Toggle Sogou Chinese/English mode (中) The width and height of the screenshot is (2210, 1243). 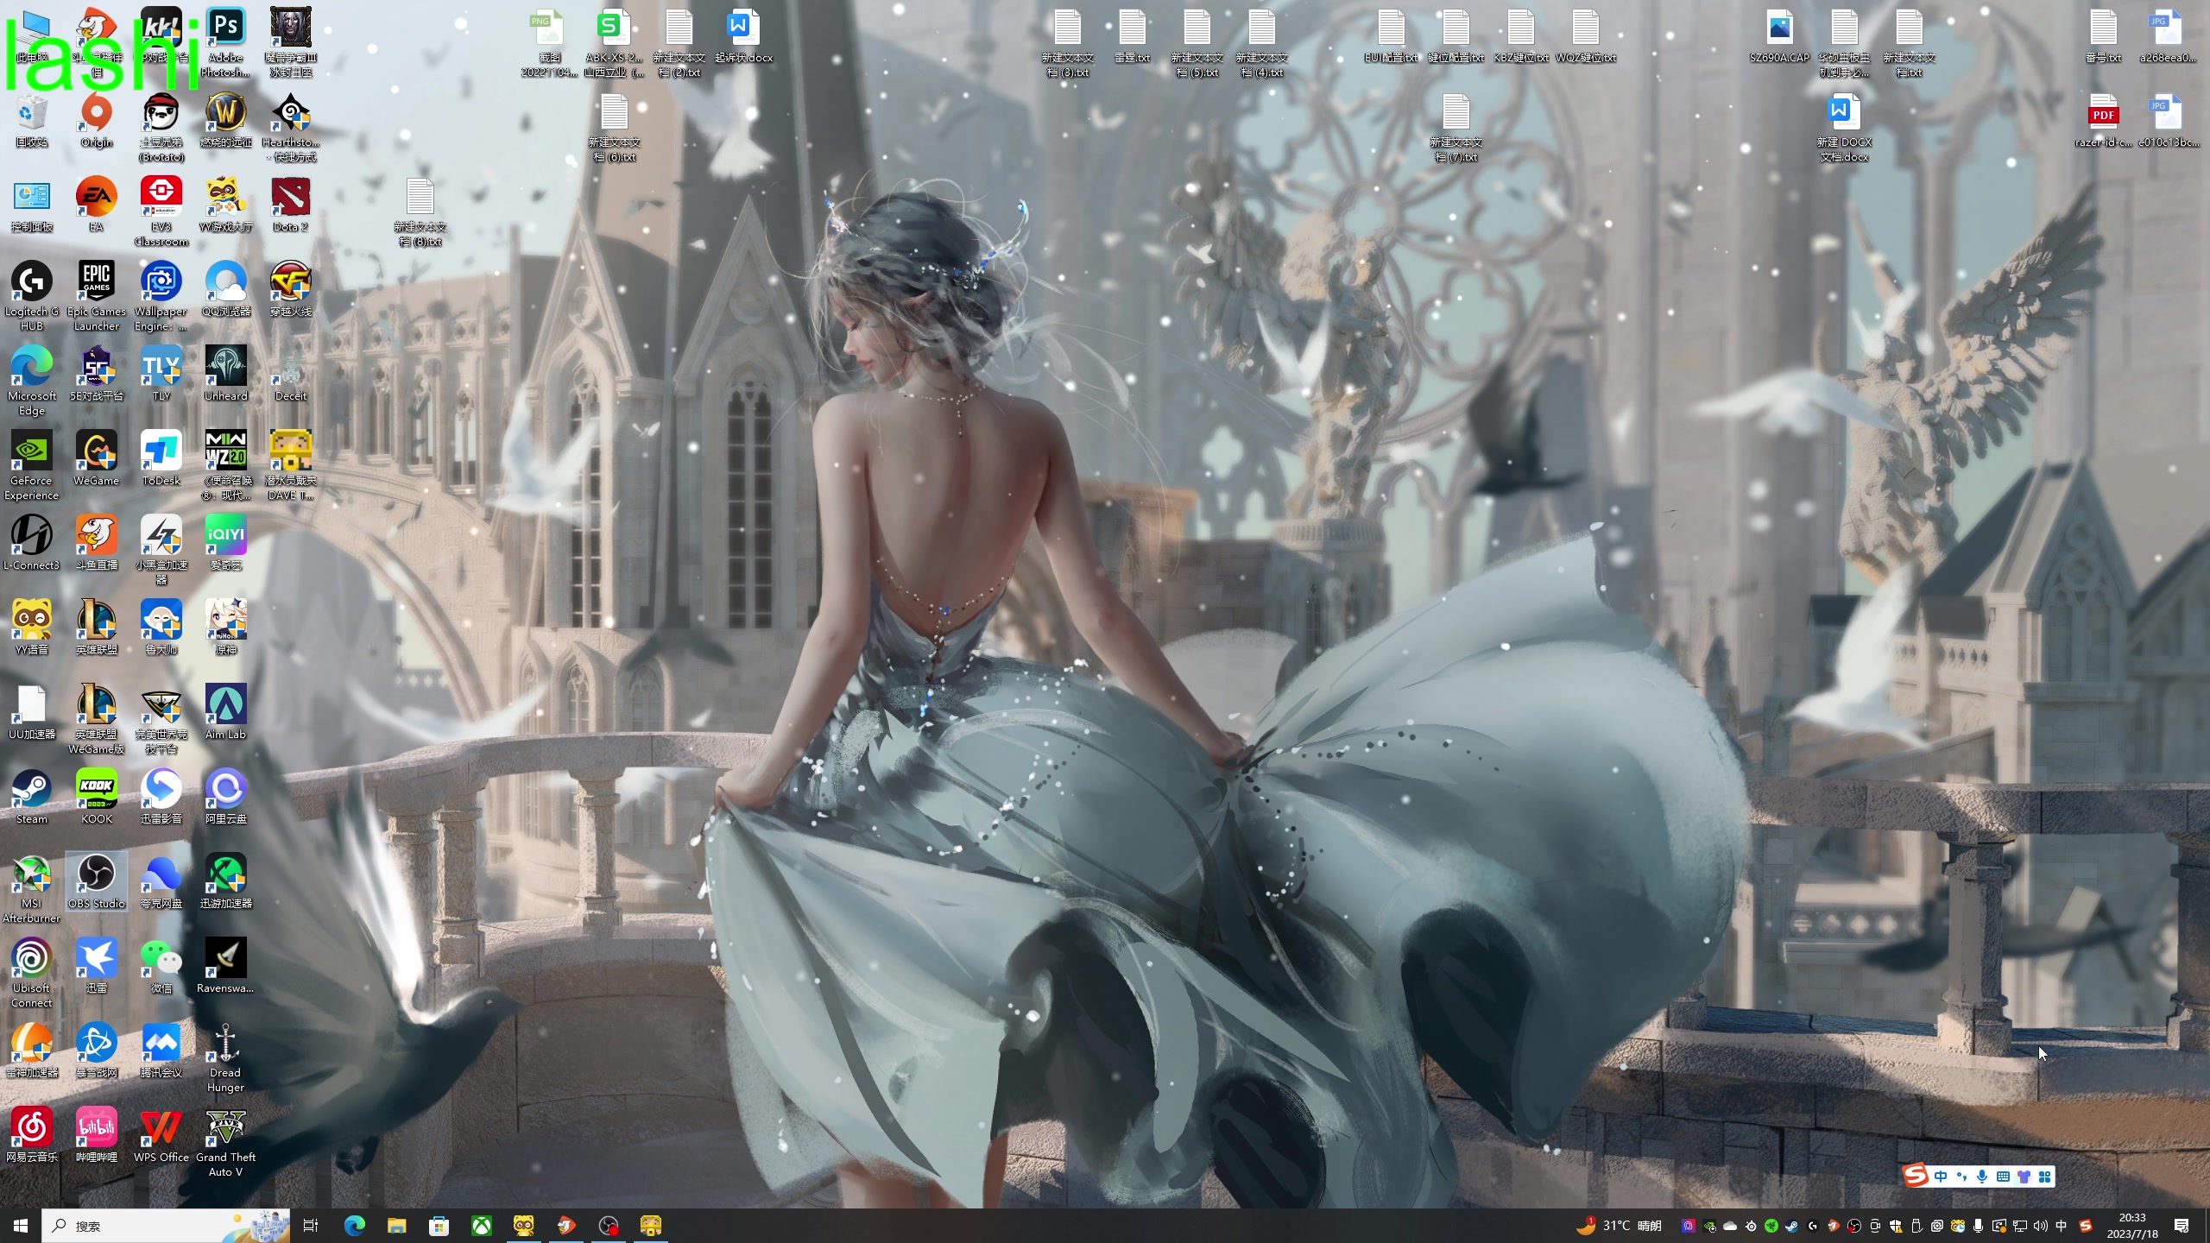tap(1941, 1177)
